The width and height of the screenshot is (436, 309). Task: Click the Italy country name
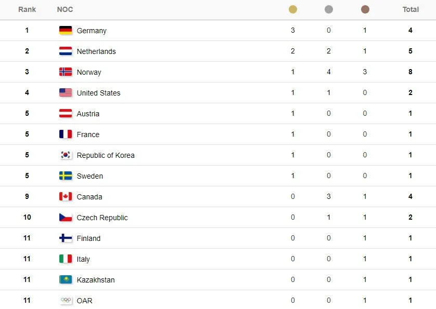[x=83, y=259]
